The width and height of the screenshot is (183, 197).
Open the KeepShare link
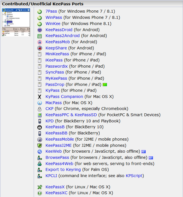coord(56,48)
